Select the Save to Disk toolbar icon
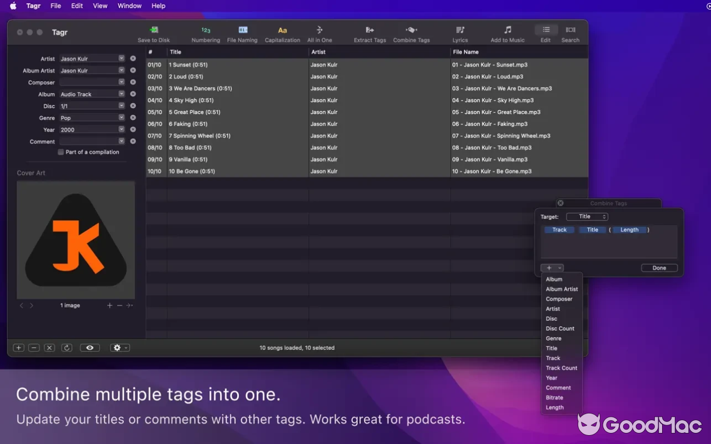Screen dimensions: 711x444 tap(153, 32)
